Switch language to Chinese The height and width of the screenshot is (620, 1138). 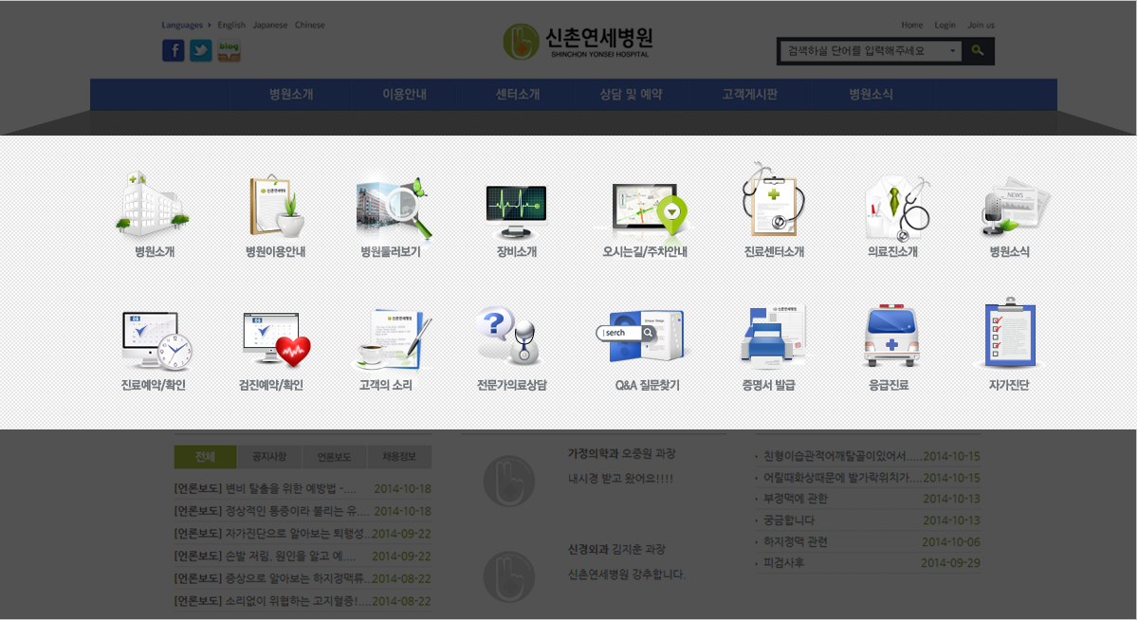(310, 25)
